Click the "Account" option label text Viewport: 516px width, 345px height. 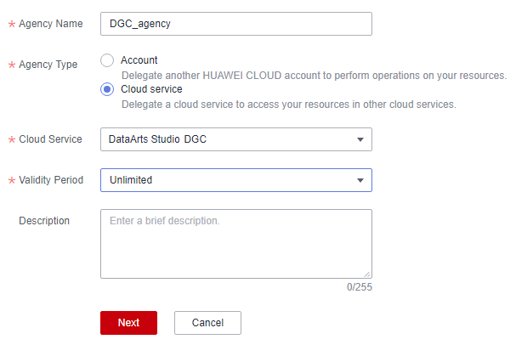click(x=139, y=60)
